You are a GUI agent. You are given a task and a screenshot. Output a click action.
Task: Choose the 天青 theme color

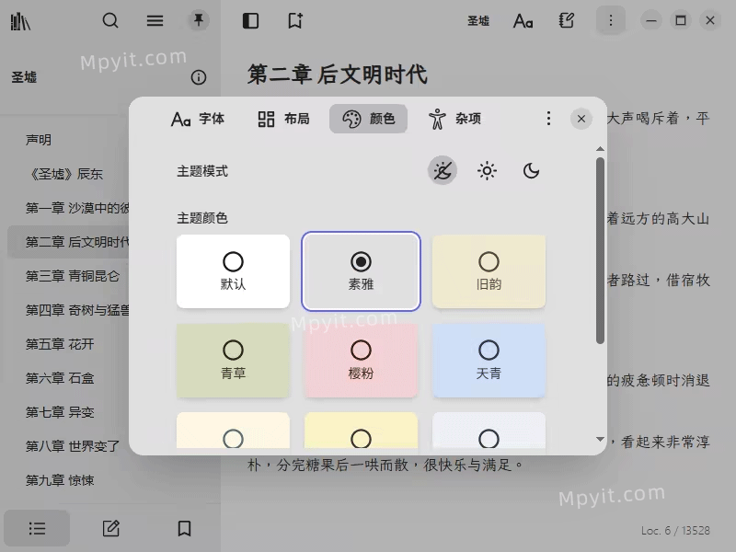click(489, 360)
